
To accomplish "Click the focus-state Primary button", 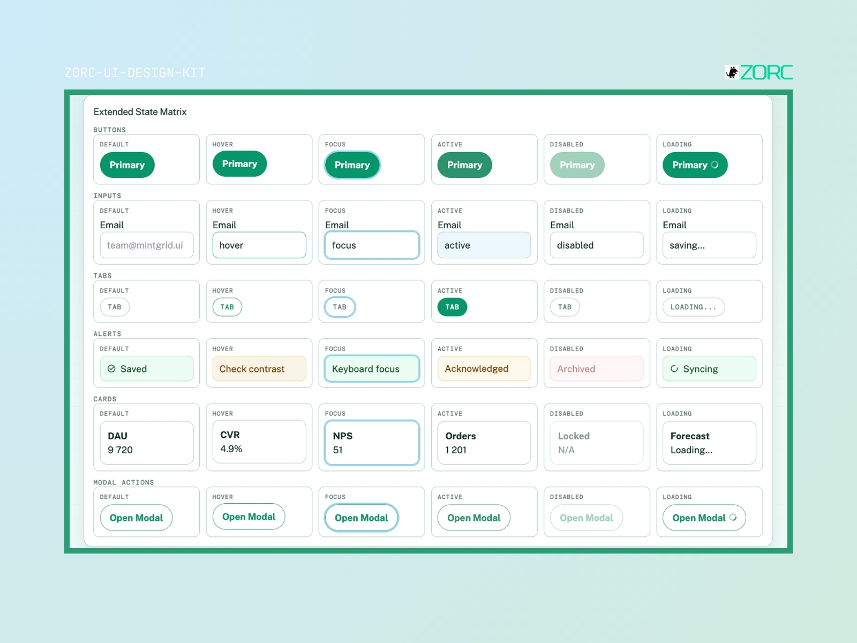I will [352, 165].
